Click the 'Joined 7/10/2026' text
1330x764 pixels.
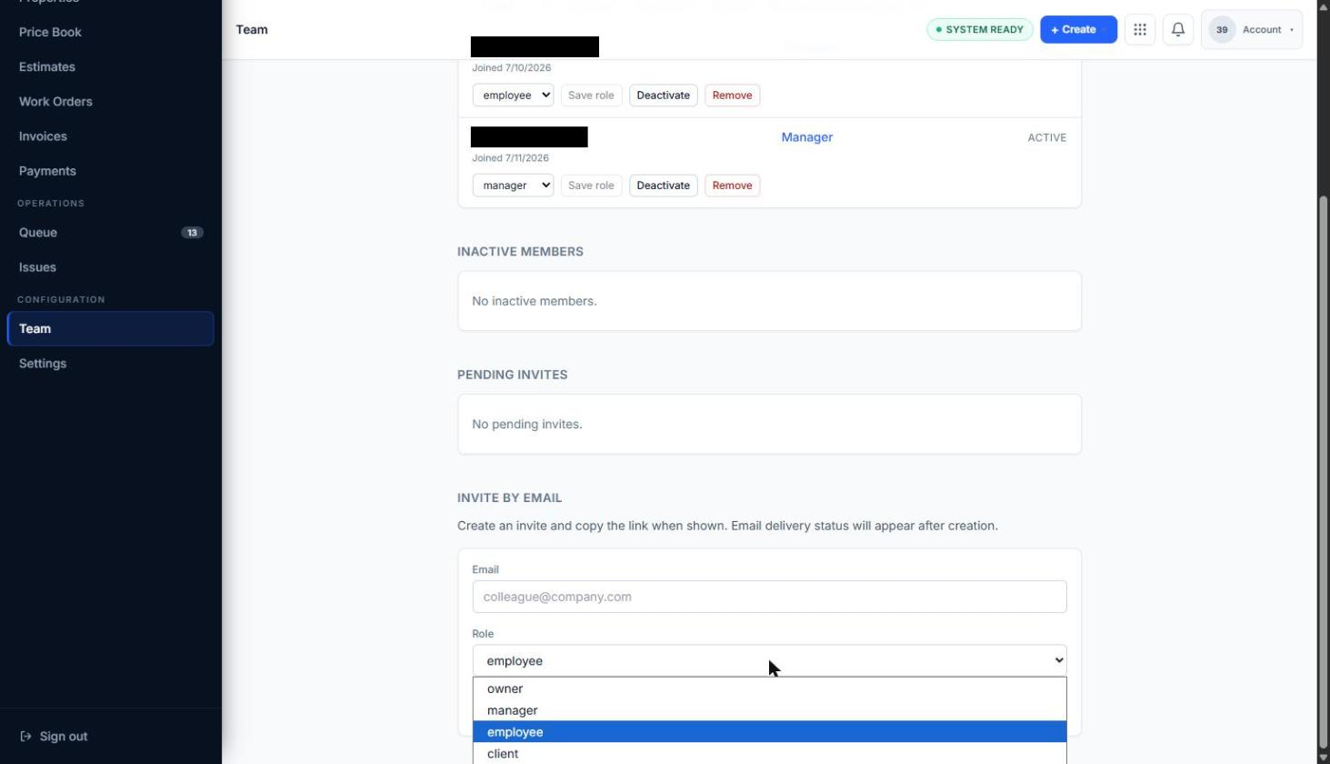point(512,68)
